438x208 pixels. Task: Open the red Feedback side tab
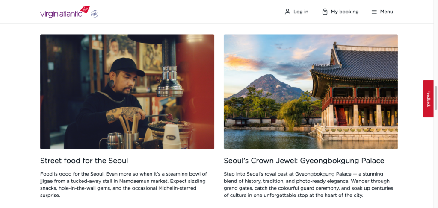point(428,99)
